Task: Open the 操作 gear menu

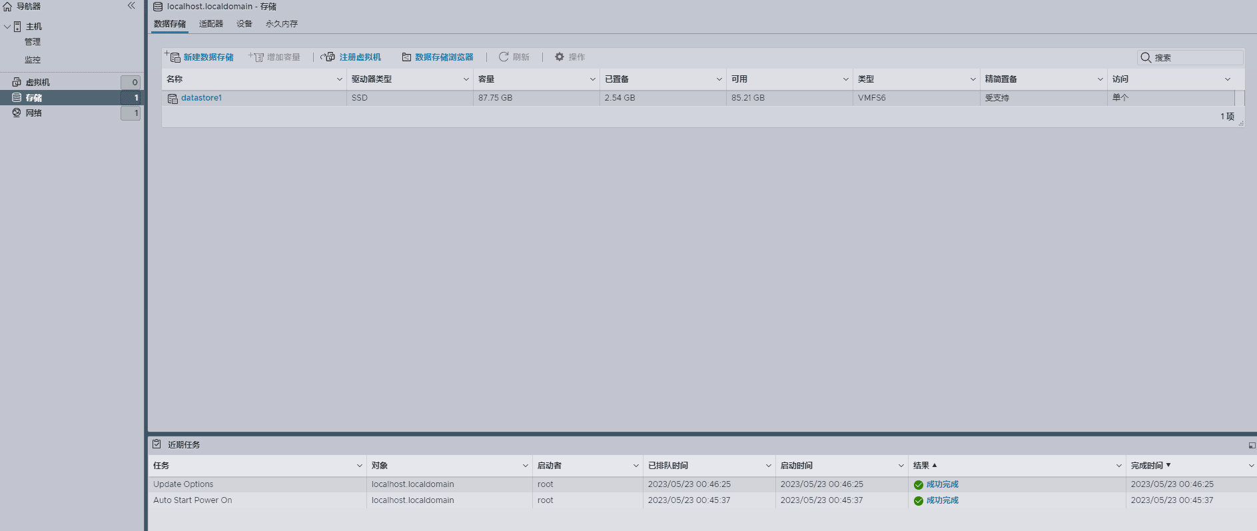Action: point(570,57)
